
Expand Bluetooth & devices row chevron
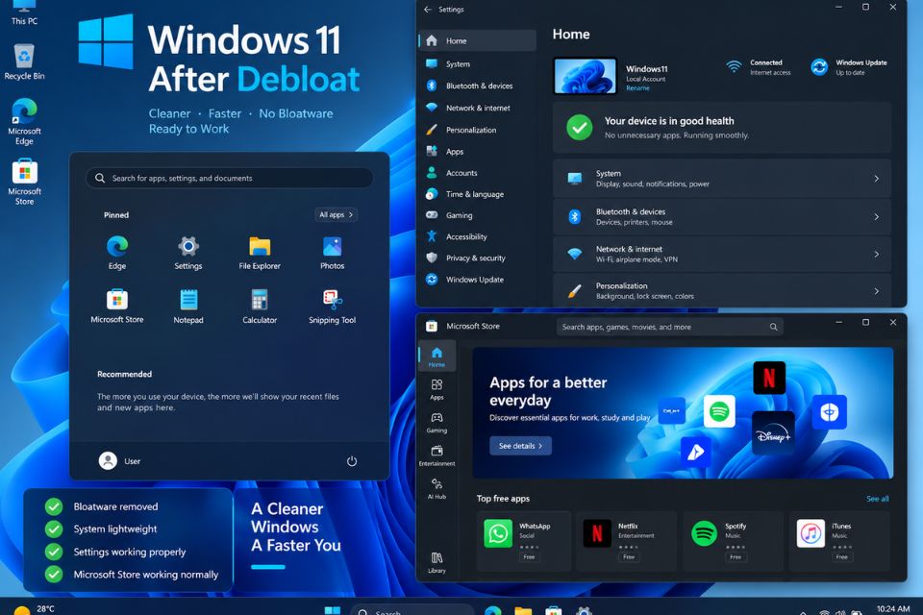(x=876, y=216)
